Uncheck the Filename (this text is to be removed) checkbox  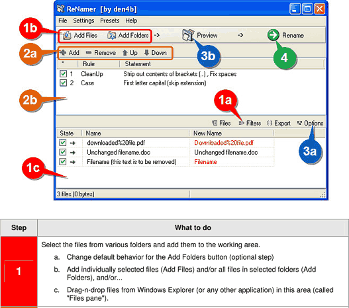click(x=63, y=162)
